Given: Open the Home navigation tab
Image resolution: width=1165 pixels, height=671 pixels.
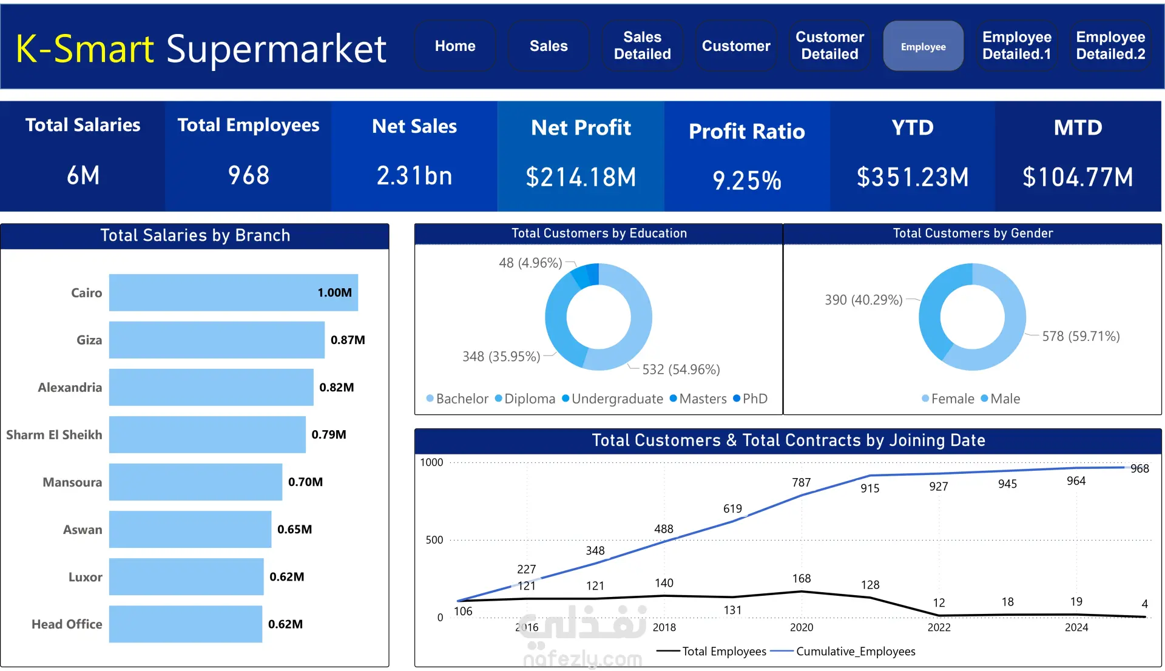Looking at the screenshot, I should click(455, 46).
